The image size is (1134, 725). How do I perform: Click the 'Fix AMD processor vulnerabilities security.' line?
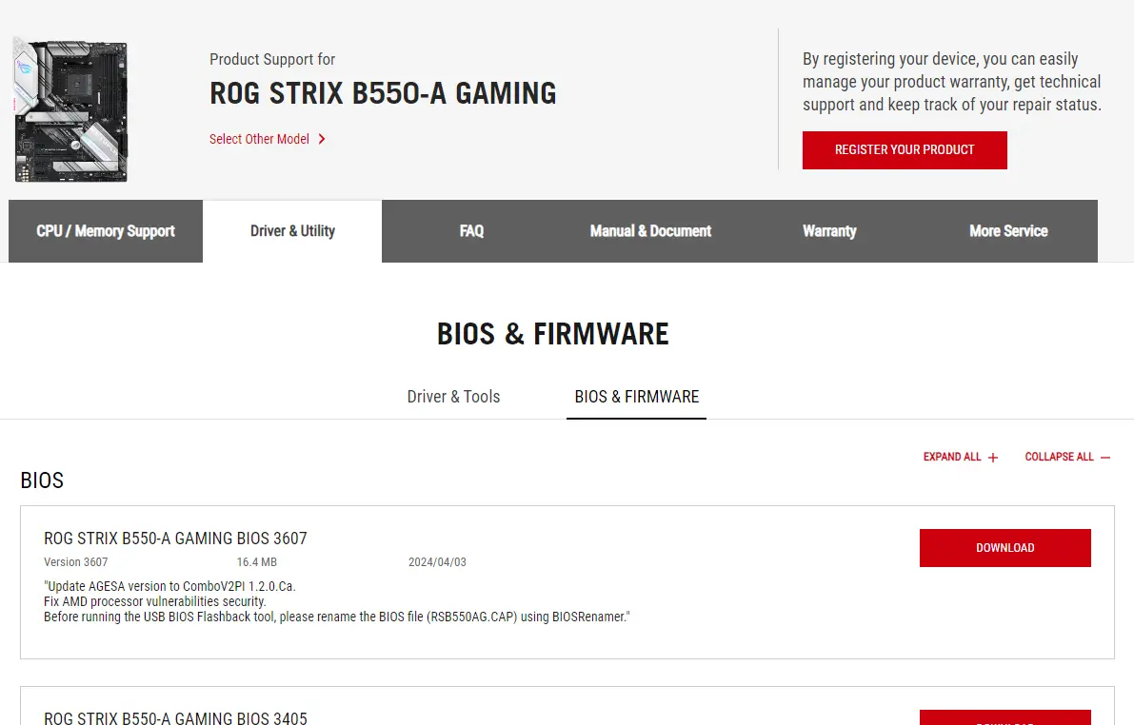pos(155,601)
